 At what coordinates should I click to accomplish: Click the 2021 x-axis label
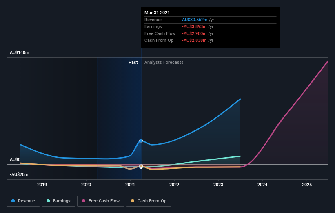click(x=130, y=185)
